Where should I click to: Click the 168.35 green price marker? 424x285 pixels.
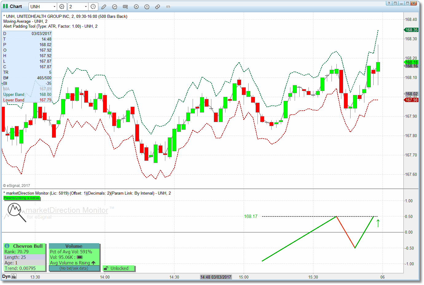tap(411, 30)
